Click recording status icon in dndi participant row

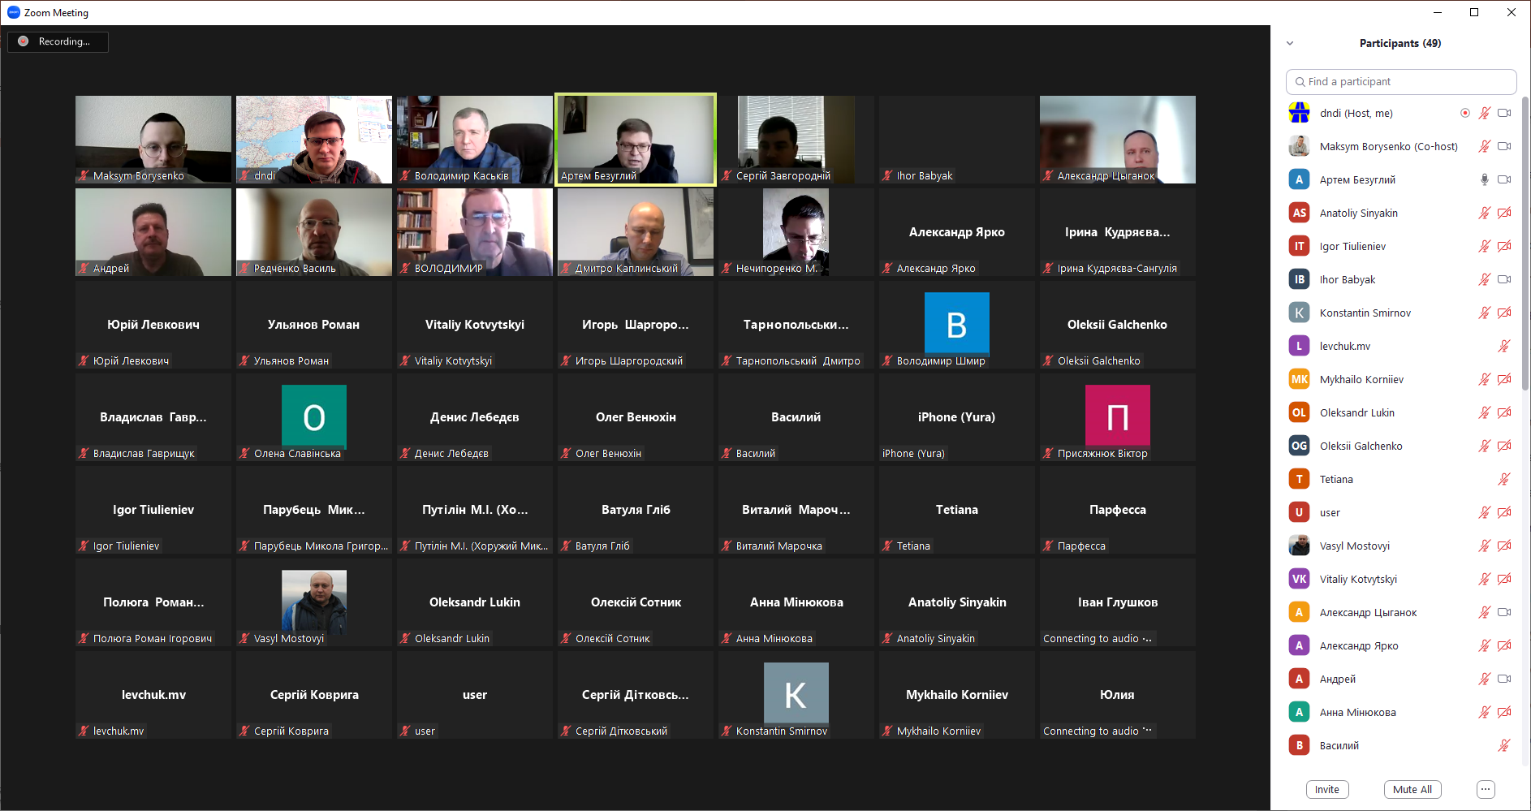point(1464,113)
